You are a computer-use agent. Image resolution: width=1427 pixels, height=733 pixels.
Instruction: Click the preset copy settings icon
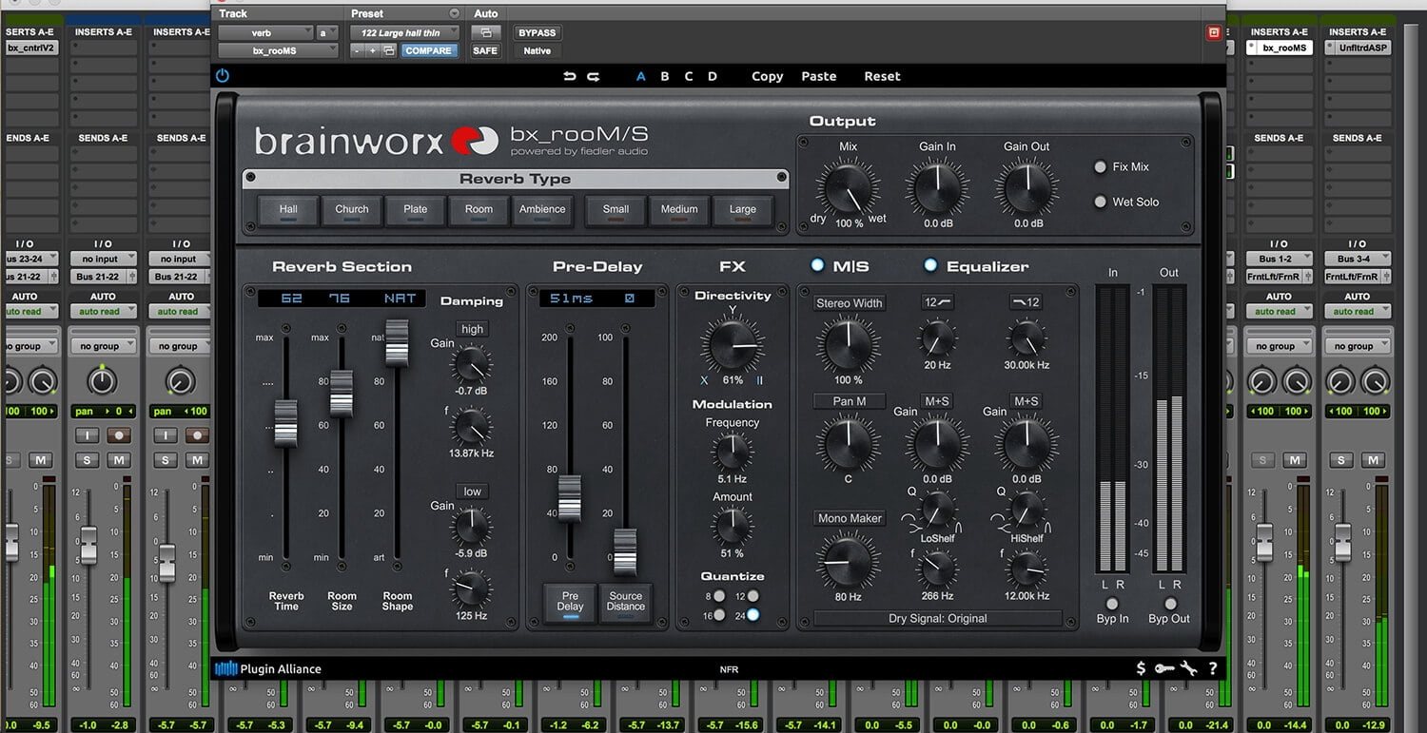[x=389, y=50]
